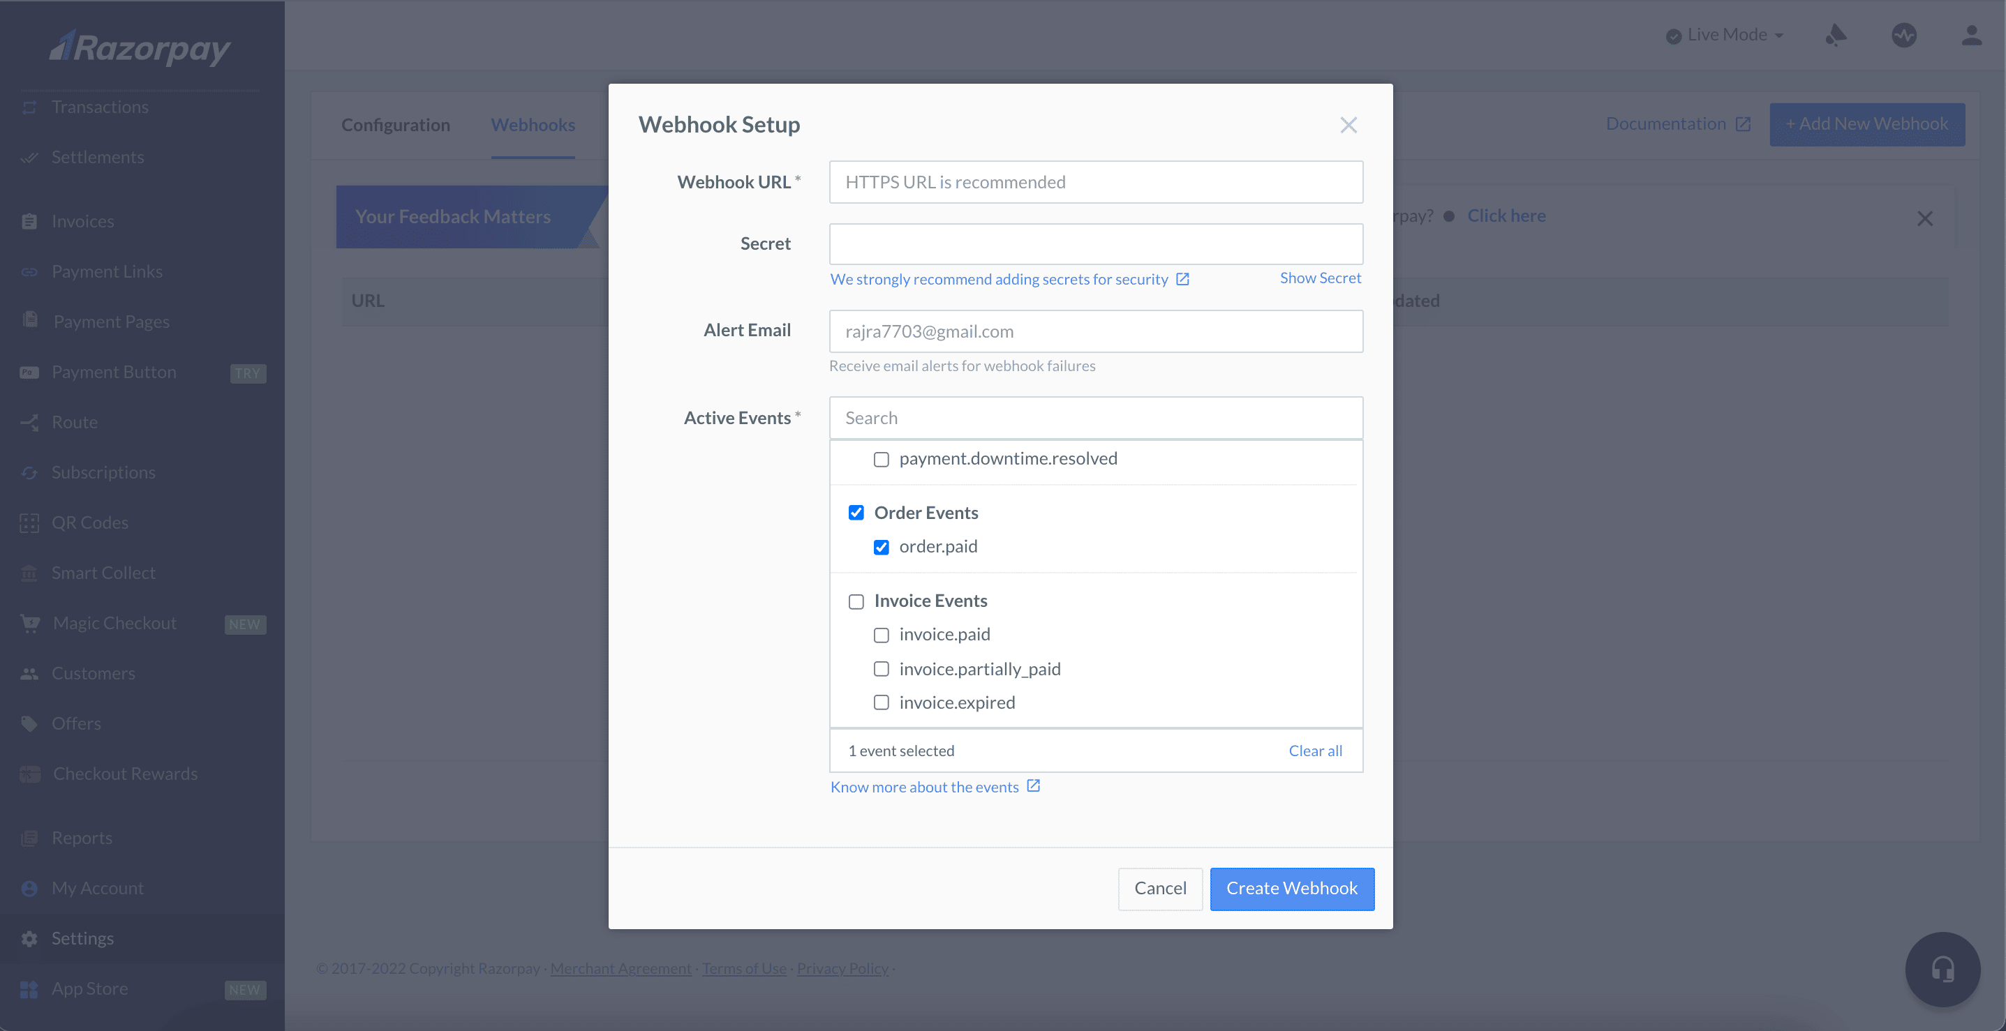Click the Create Webhook button
This screenshot has width=2006, height=1031.
point(1292,889)
